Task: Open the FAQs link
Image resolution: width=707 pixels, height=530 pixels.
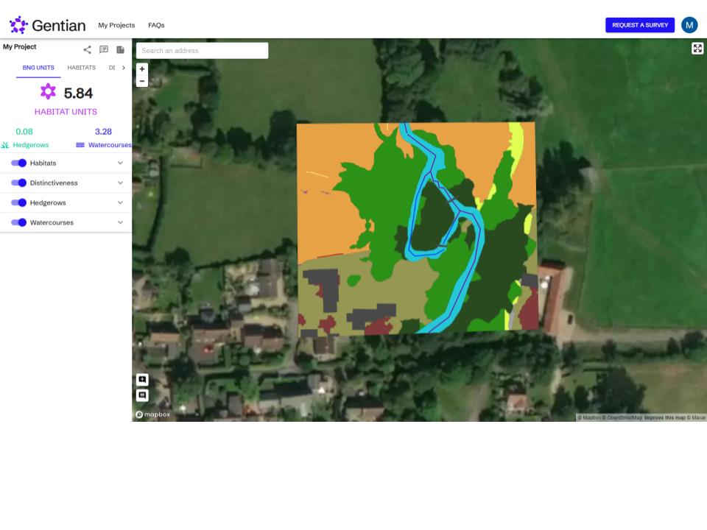Action: (156, 25)
